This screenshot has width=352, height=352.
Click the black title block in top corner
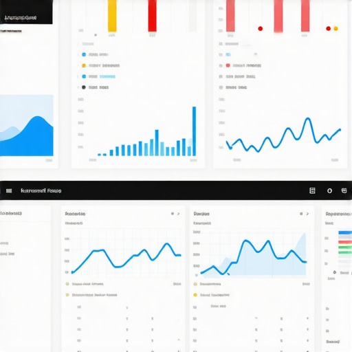(26, 12)
